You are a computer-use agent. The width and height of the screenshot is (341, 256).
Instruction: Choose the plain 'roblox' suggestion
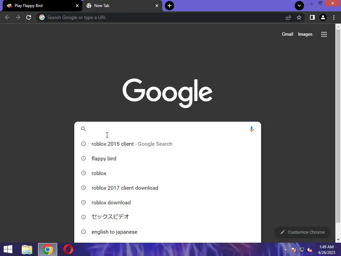[168, 173]
